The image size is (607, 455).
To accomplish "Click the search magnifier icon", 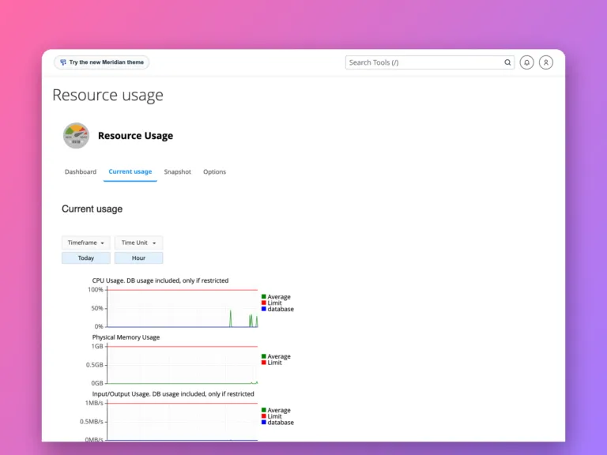I will [507, 62].
